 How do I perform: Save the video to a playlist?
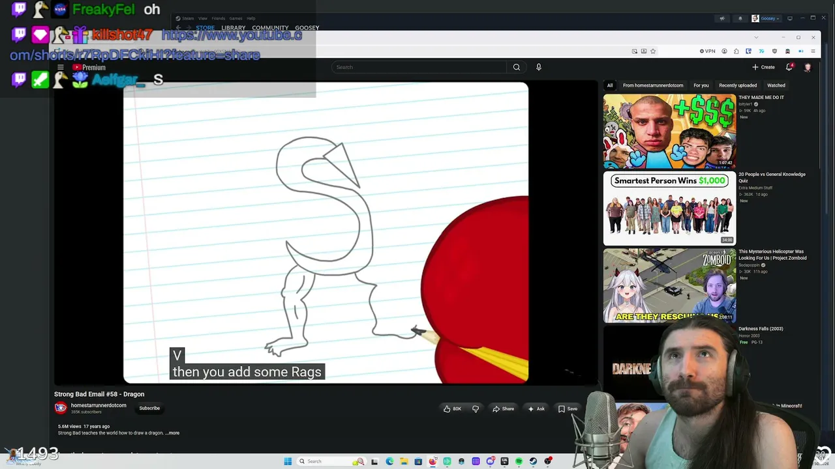pyautogui.click(x=568, y=408)
